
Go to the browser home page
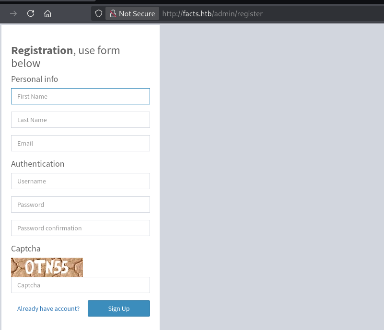(47, 13)
